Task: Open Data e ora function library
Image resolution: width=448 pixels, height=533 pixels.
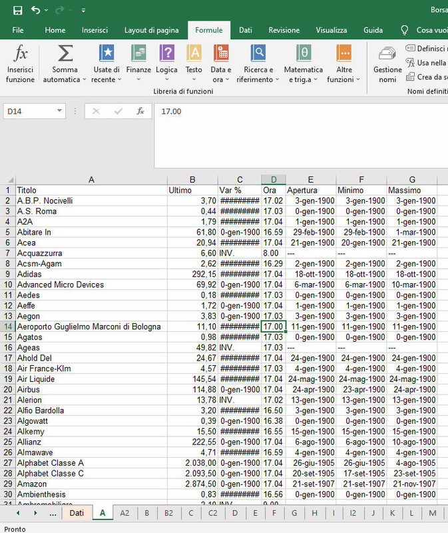Action: (x=221, y=64)
